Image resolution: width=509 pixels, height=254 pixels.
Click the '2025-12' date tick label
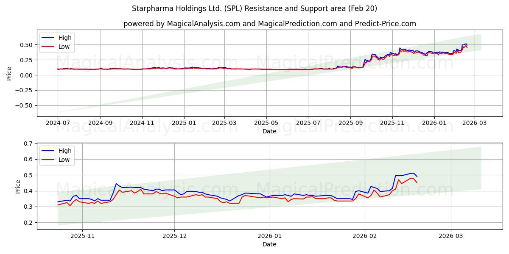(174, 236)
